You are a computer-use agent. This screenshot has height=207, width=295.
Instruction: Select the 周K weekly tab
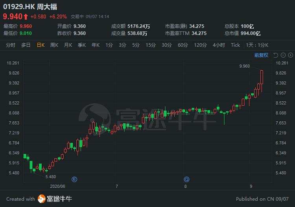point(54,45)
